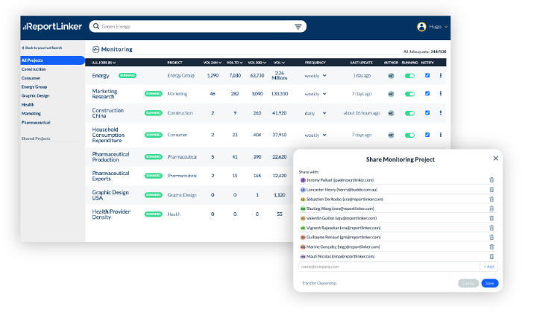This screenshot has width=534, height=312.
Task: Select Marketing project in sidebar
Action: tap(31, 113)
